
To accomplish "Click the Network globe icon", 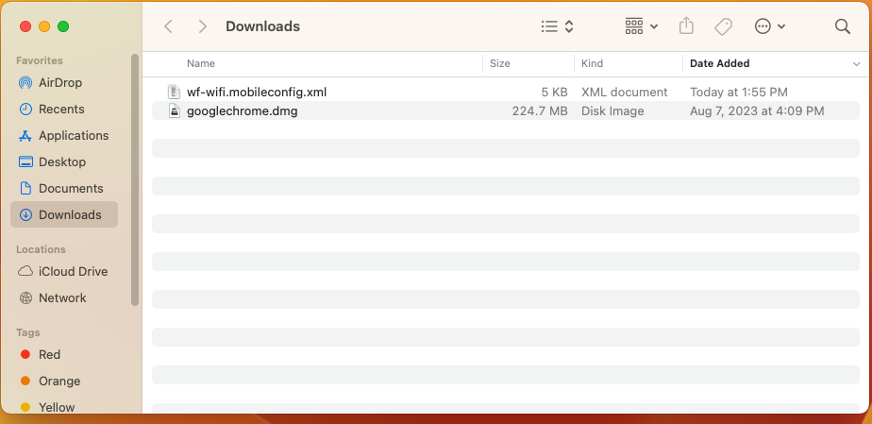I will pos(25,298).
